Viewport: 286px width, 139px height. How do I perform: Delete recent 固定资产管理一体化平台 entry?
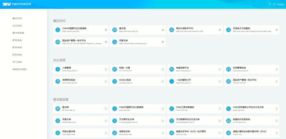point(106,42)
